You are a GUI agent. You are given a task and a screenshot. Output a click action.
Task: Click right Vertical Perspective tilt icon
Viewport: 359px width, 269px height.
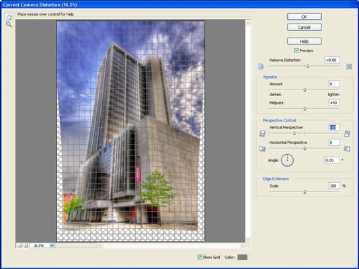click(347, 133)
